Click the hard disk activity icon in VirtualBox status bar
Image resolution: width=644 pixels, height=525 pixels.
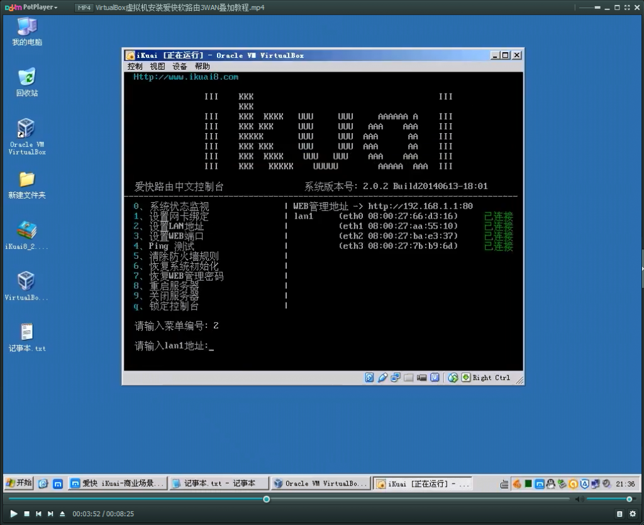(x=369, y=377)
